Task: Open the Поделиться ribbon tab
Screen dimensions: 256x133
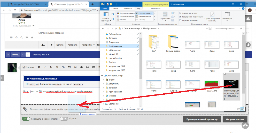Action: (x=127, y=8)
